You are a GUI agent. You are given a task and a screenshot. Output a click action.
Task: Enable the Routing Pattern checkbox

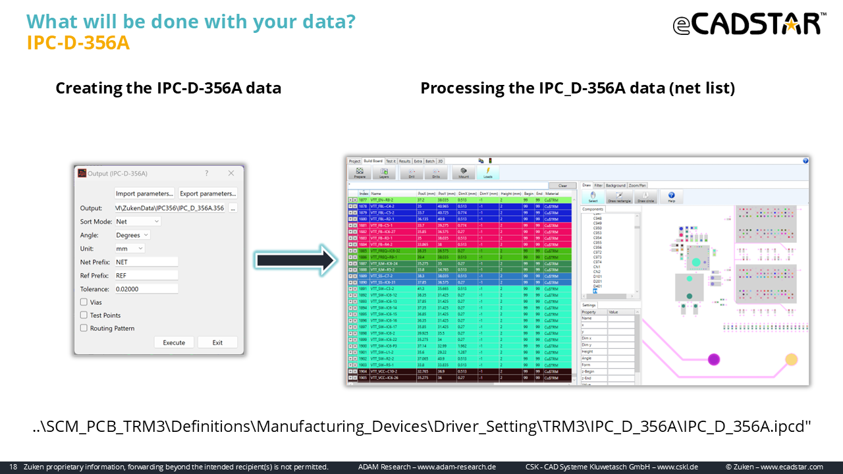coord(84,328)
